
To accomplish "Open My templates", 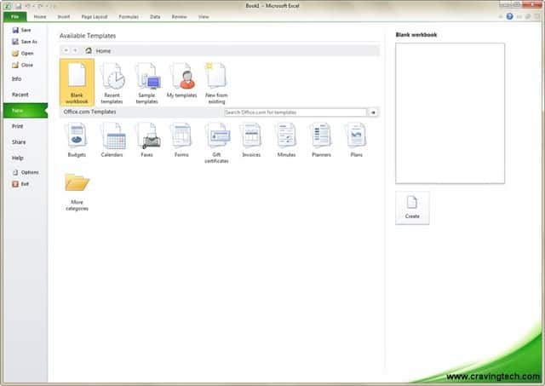I will (x=181, y=80).
